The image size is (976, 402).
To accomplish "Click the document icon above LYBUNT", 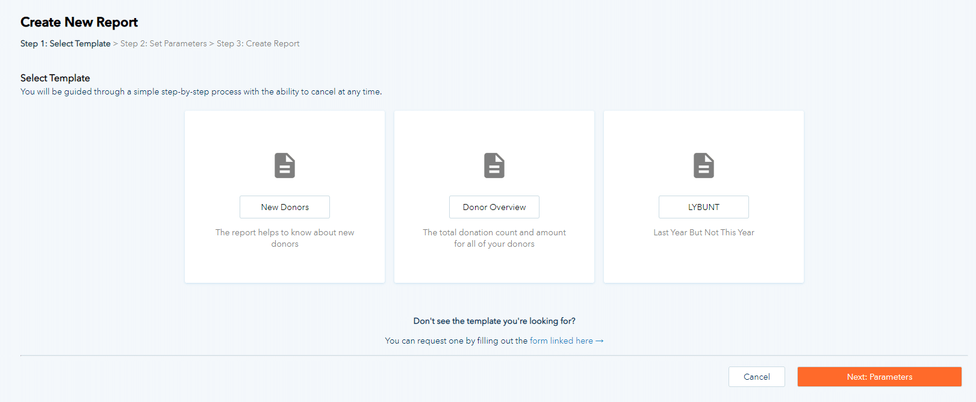I will coord(703,165).
